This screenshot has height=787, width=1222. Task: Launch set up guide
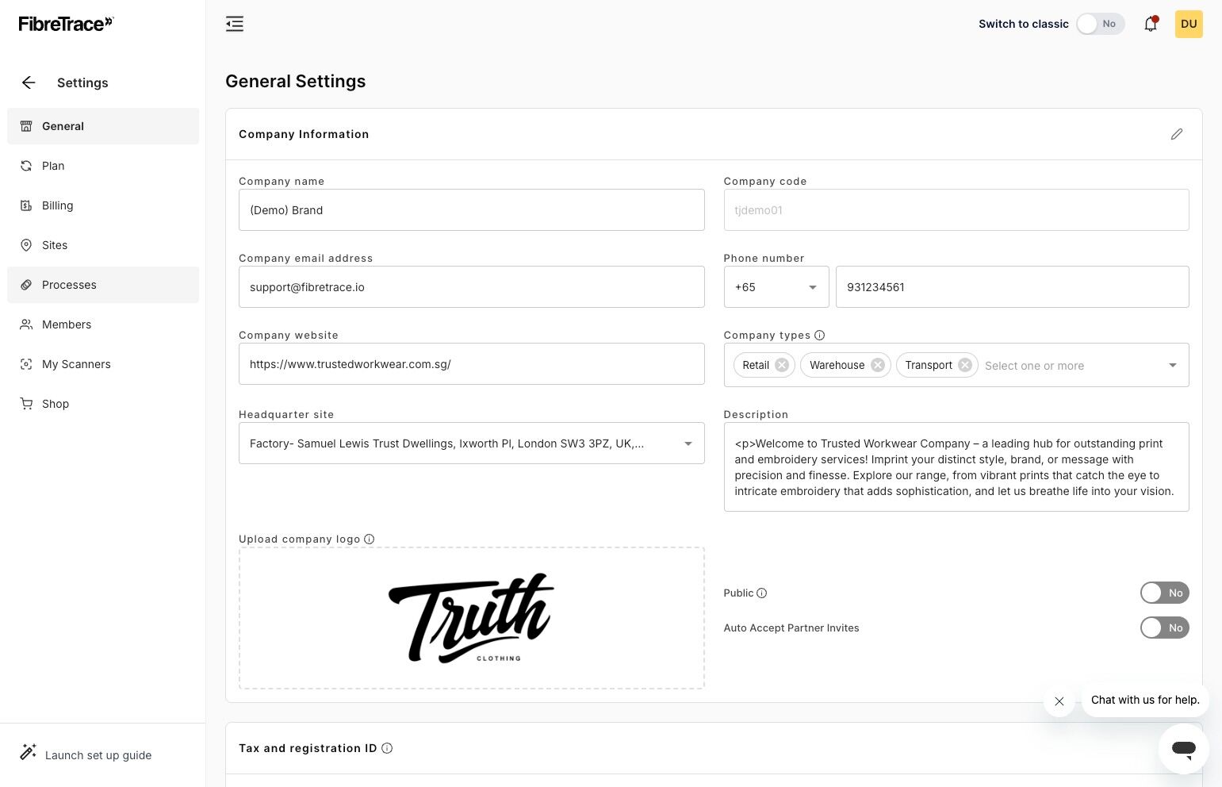coord(98,755)
